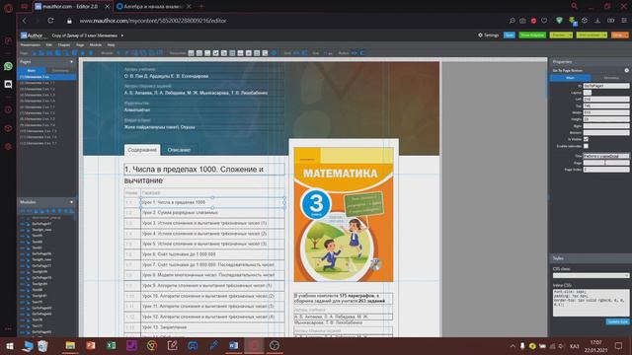Screen dimensions: 632x355
Task: Open the dropdown arrow beside the presentation title
Action: pyautogui.click(x=122, y=35)
